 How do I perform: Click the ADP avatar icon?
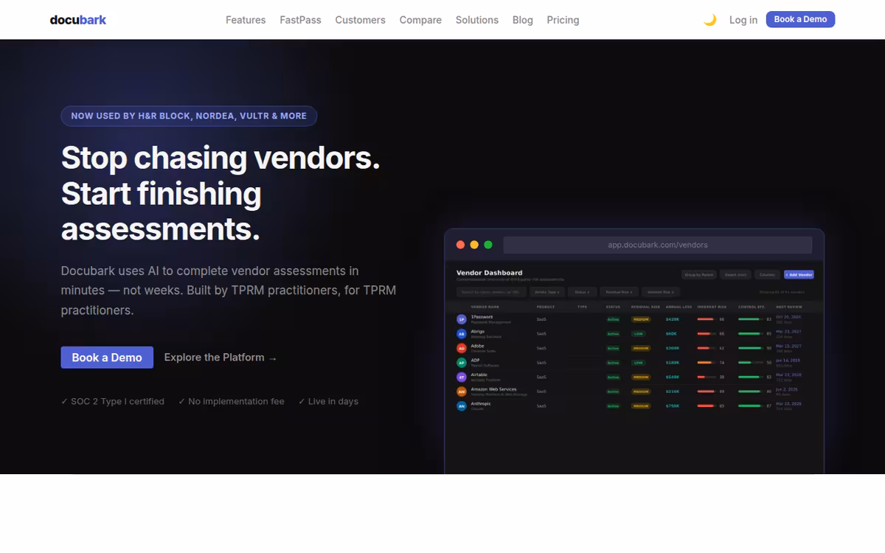(x=462, y=363)
